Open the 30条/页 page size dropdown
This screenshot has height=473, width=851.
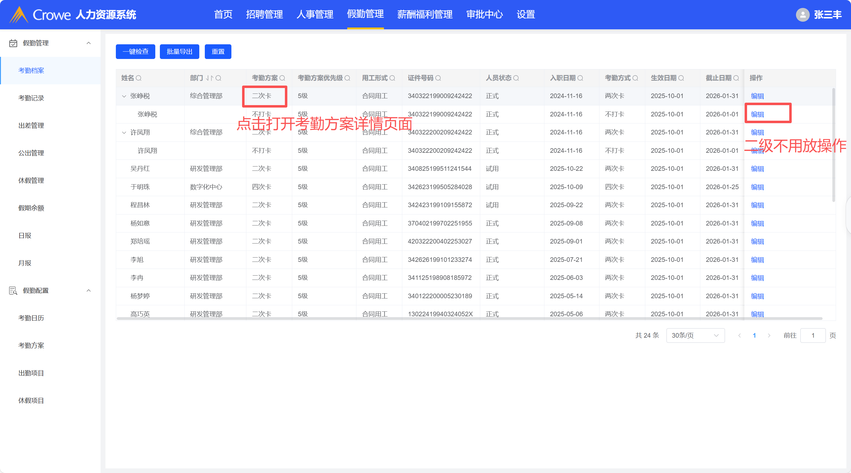tap(695, 335)
